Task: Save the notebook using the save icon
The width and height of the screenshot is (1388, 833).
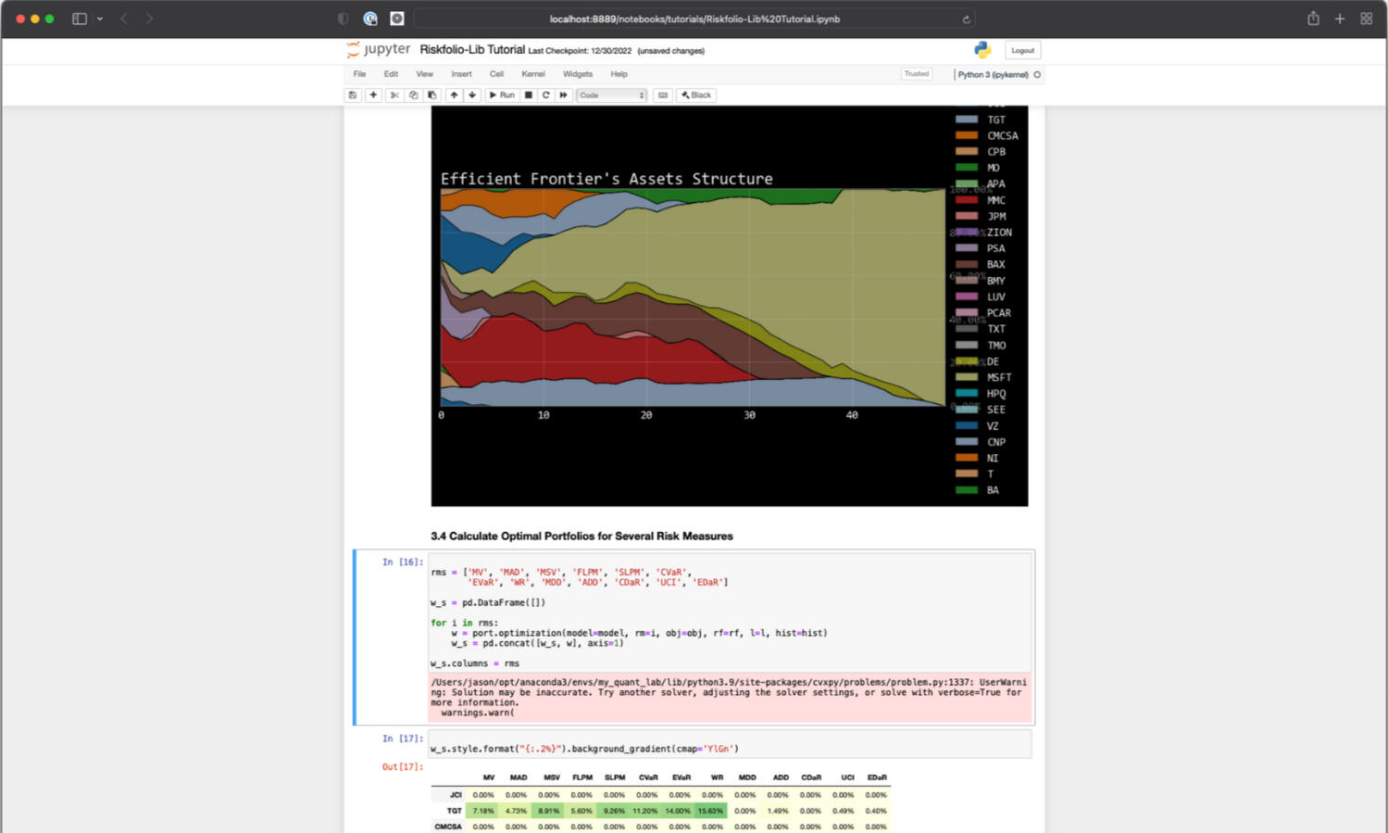Action: (353, 95)
